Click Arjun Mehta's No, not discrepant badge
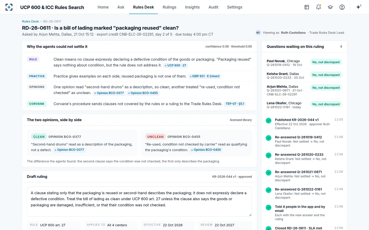The height and width of the screenshot is (230, 369). (326, 88)
